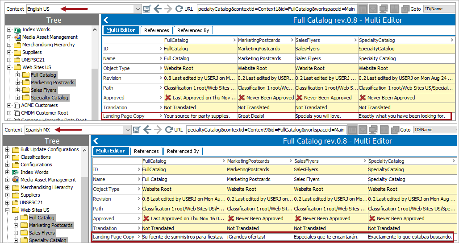Select Multi Editor tab in English US window
The image size is (459, 243).
click(x=121, y=30)
